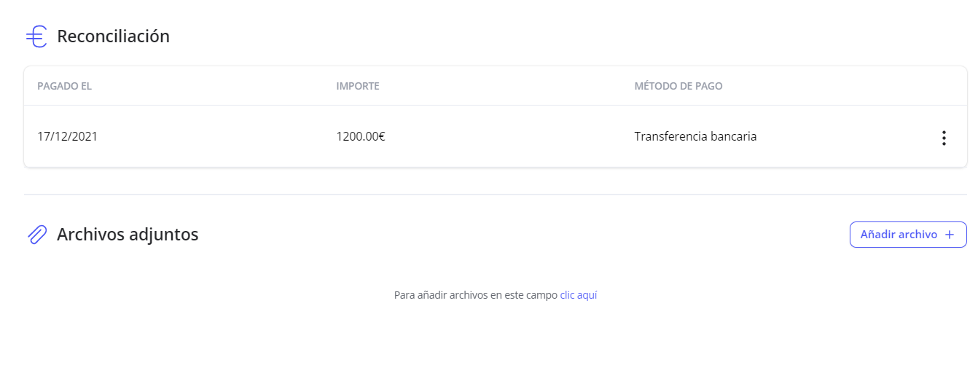Click the divider line above Archivos adjuntos

click(496, 195)
